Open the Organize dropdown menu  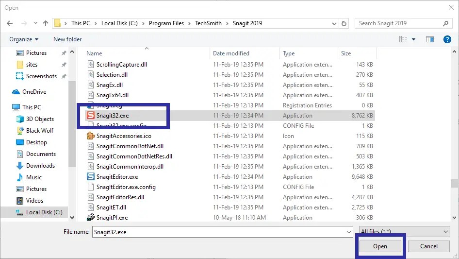click(24, 39)
